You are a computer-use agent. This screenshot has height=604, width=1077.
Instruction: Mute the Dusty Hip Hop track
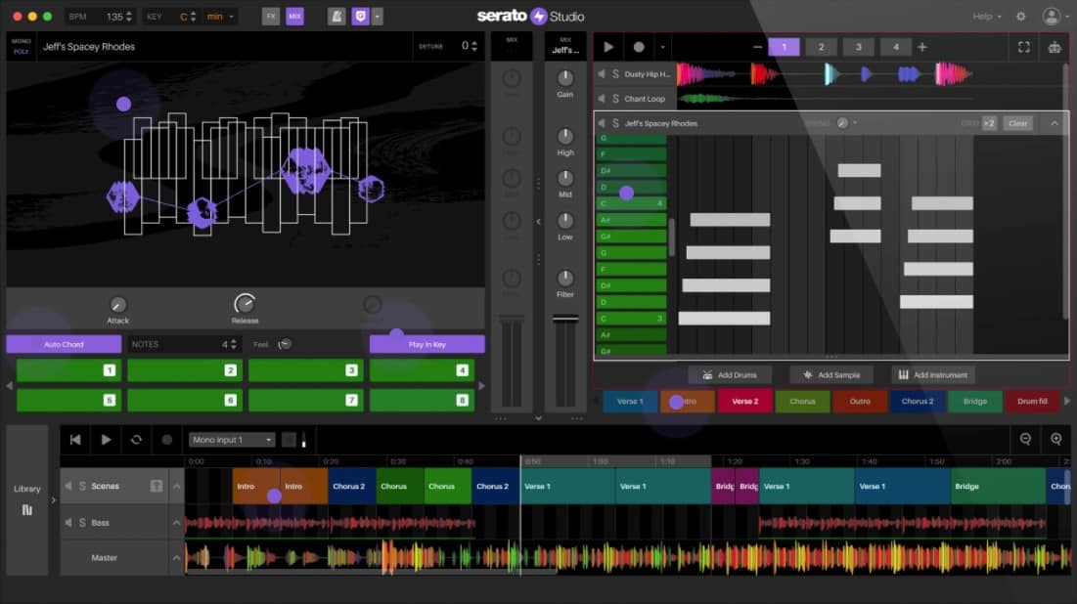tap(602, 74)
